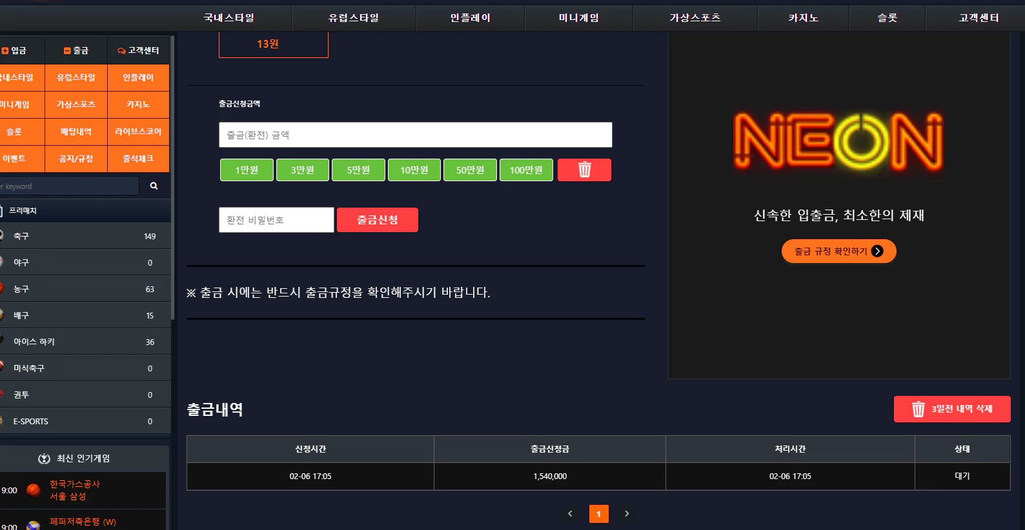This screenshot has width=1025, height=530.
Task: Select 농구 sport row with 63
Action: (85, 289)
